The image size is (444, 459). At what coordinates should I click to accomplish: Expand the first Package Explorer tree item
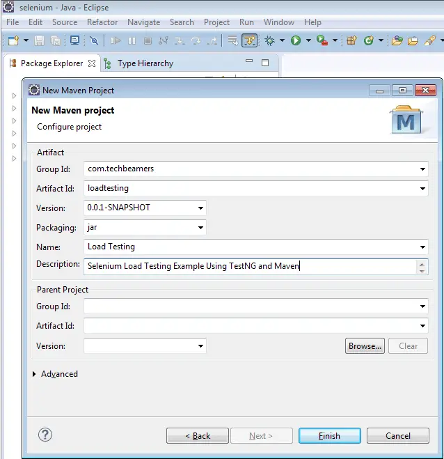pyautogui.click(x=14, y=96)
